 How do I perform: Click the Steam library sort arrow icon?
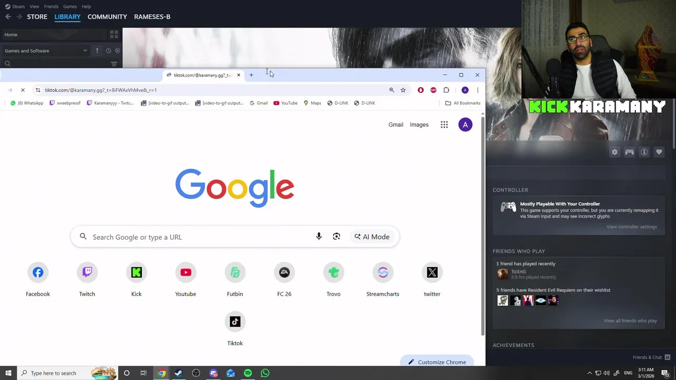tap(97, 51)
